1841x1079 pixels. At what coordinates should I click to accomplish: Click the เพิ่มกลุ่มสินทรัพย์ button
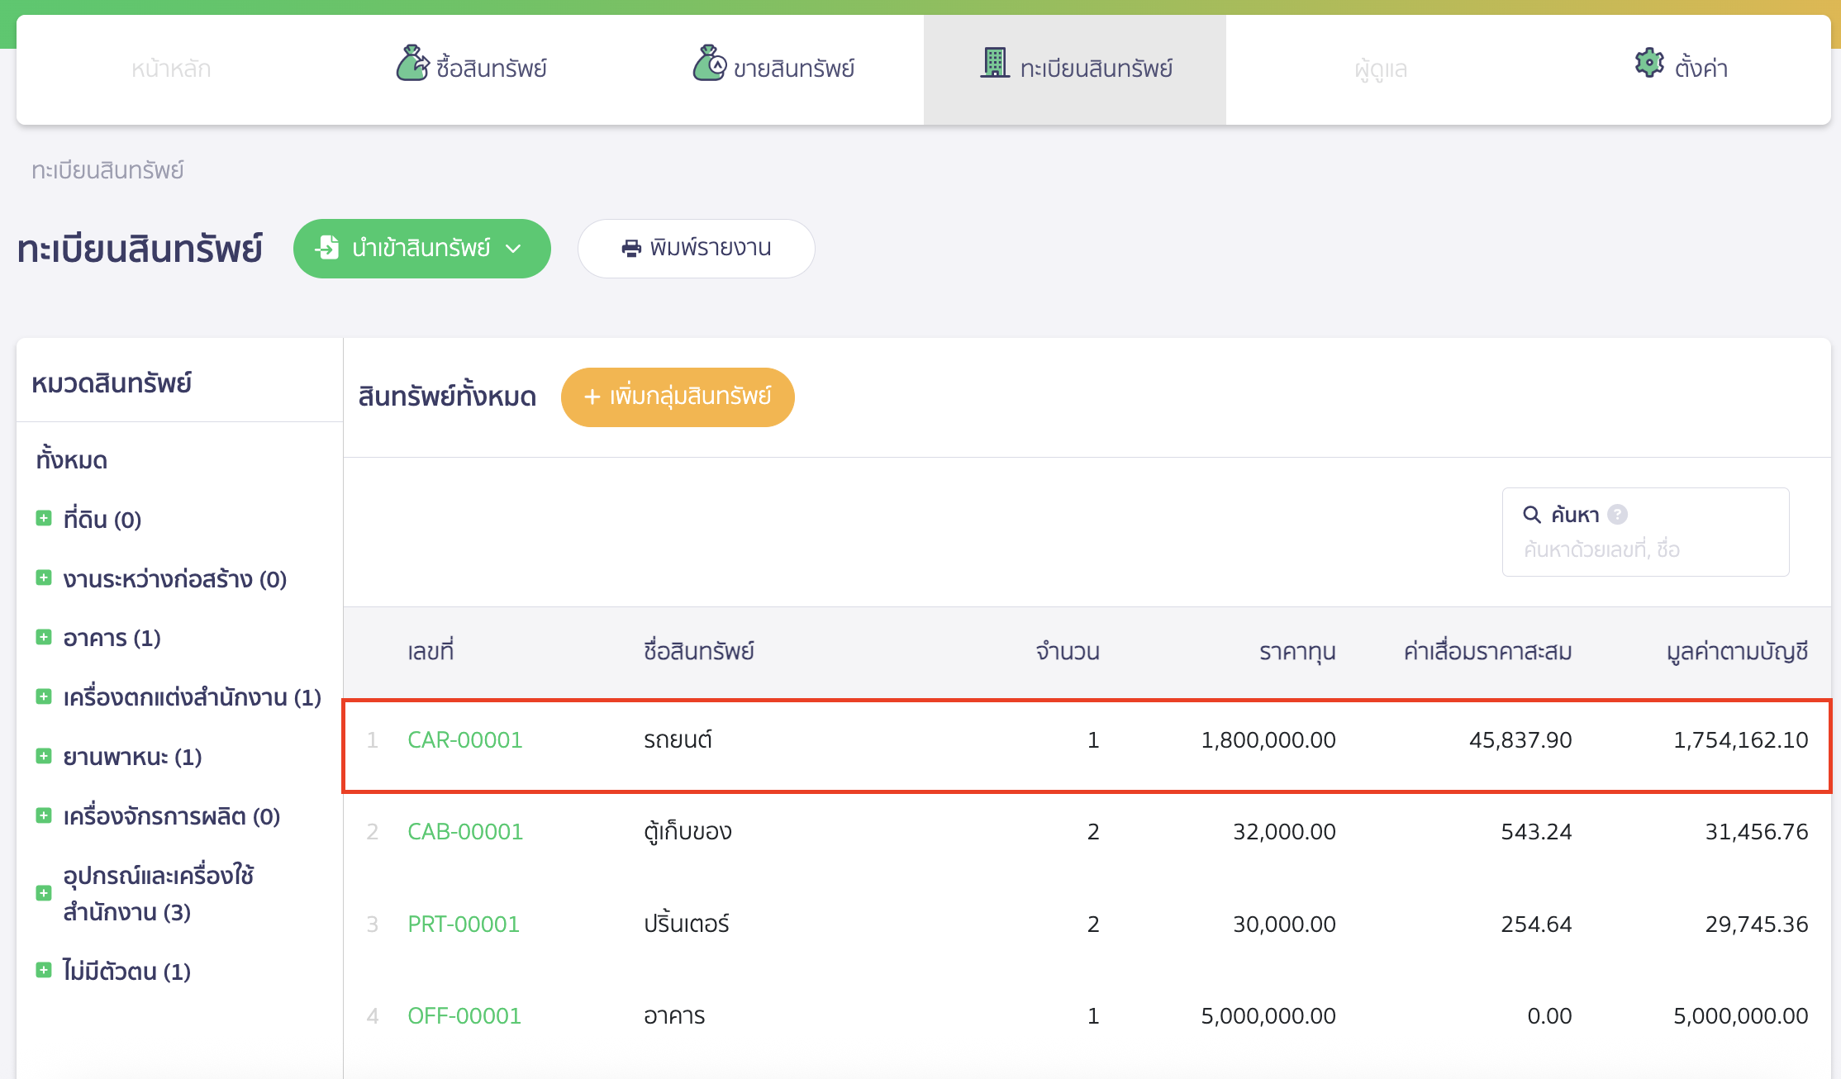(678, 397)
